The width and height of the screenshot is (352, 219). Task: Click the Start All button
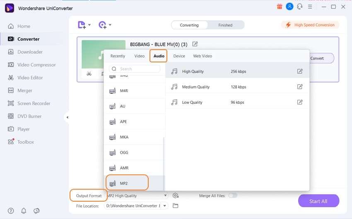[318, 201]
